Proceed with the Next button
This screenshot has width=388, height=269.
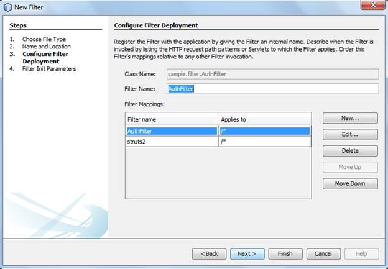(247, 254)
